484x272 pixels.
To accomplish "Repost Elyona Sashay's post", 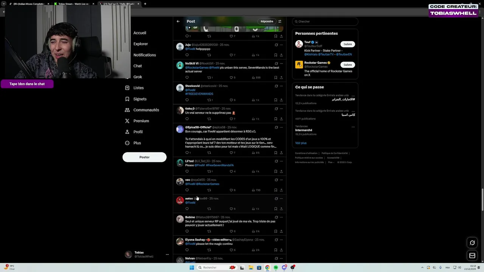I will tap(209, 250).
